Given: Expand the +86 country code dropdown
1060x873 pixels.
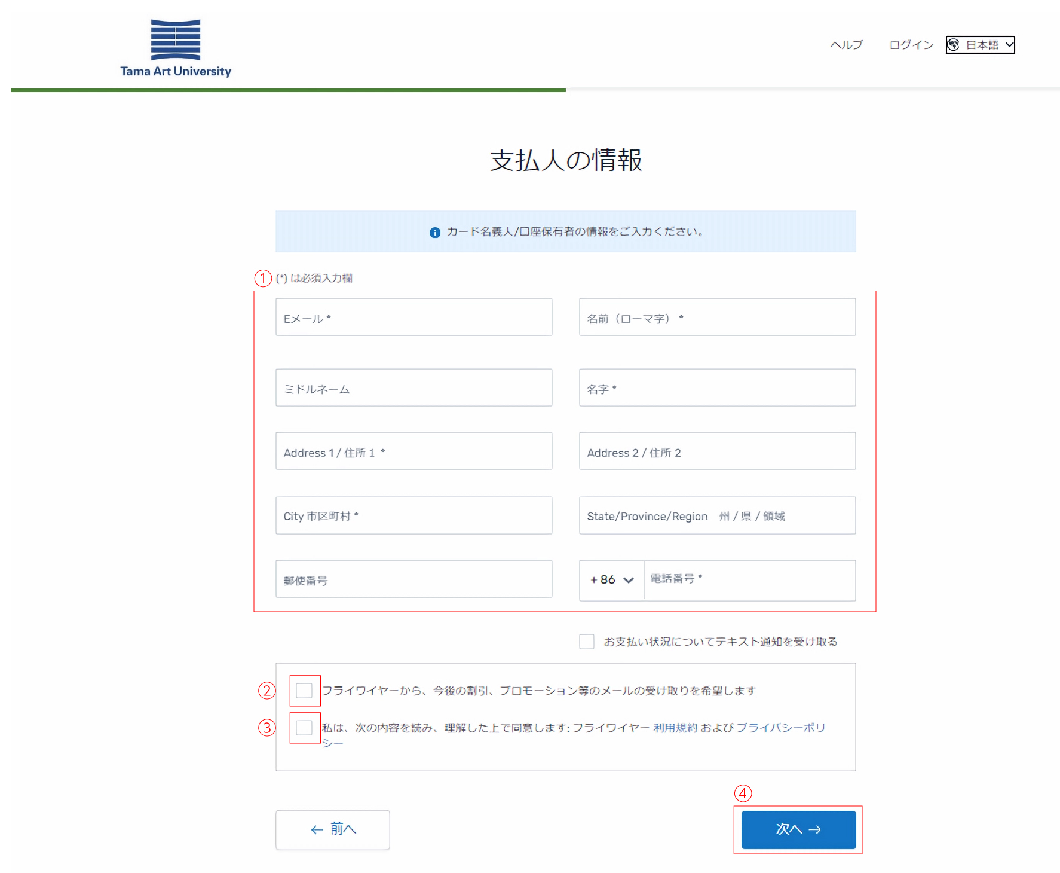Looking at the screenshot, I should (x=612, y=580).
